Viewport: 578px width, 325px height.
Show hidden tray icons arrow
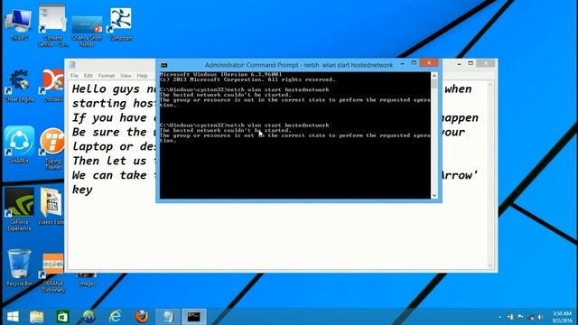coord(499,317)
